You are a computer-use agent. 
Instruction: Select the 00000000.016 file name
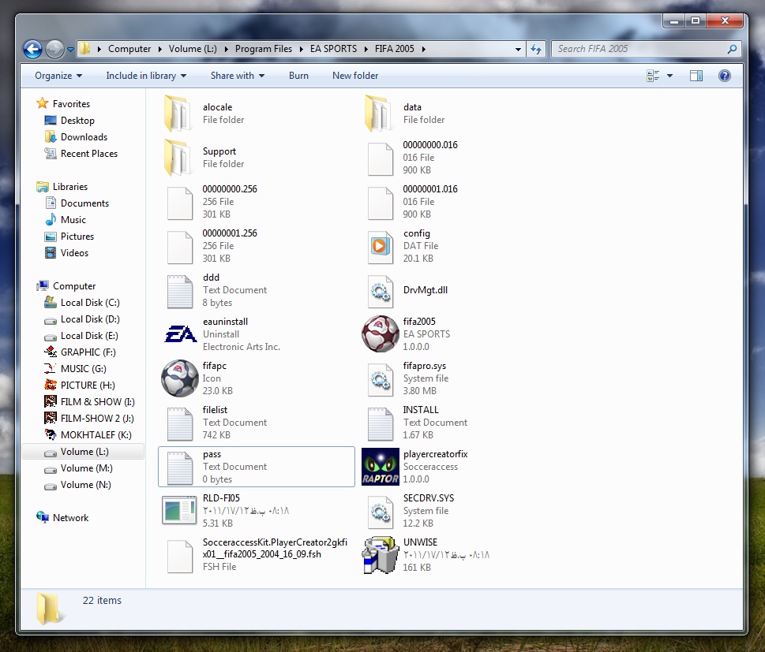tap(430, 145)
